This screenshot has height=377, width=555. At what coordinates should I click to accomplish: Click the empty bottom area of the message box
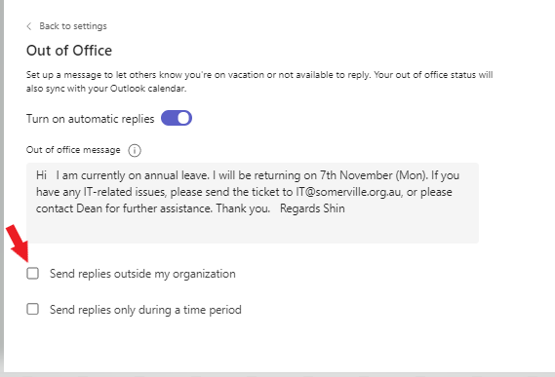(253, 230)
